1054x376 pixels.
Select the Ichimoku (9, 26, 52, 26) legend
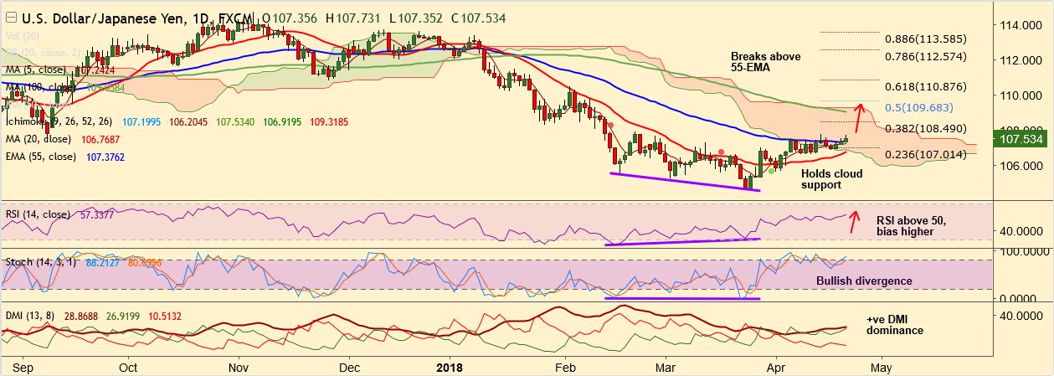[x=59, y=121]
